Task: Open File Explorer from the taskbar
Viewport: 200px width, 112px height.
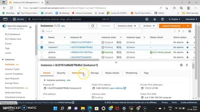Action: [x=83, y=108]
